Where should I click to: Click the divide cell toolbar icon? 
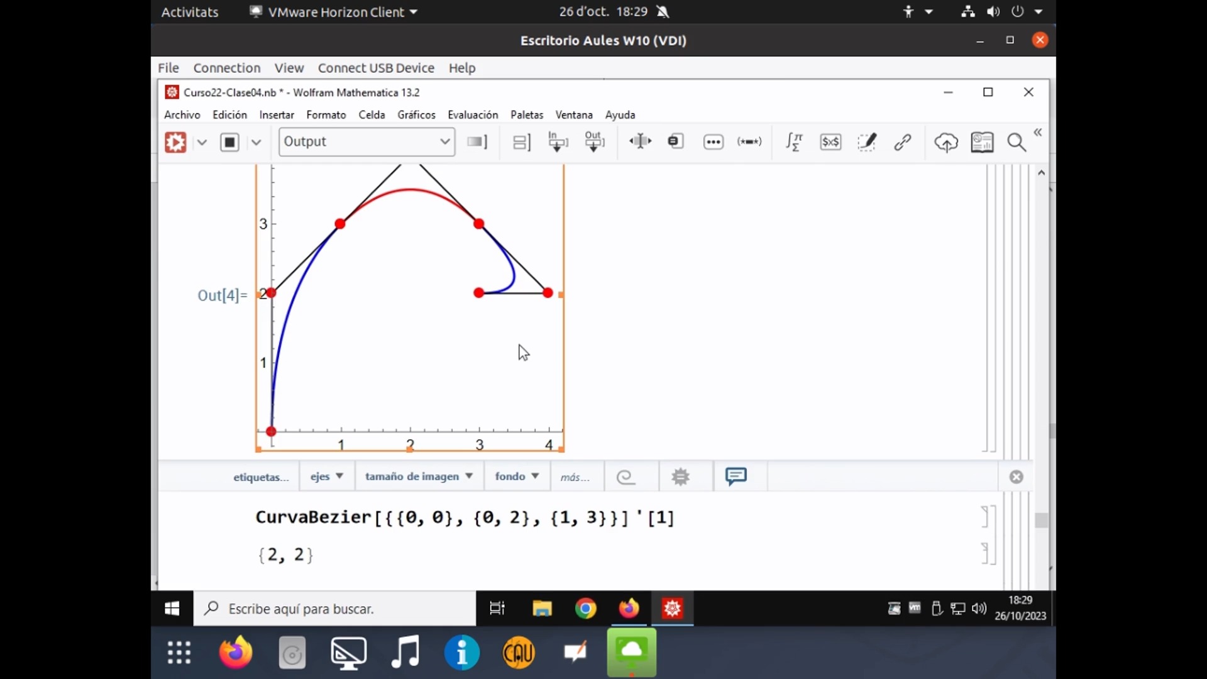coord(640,141)
